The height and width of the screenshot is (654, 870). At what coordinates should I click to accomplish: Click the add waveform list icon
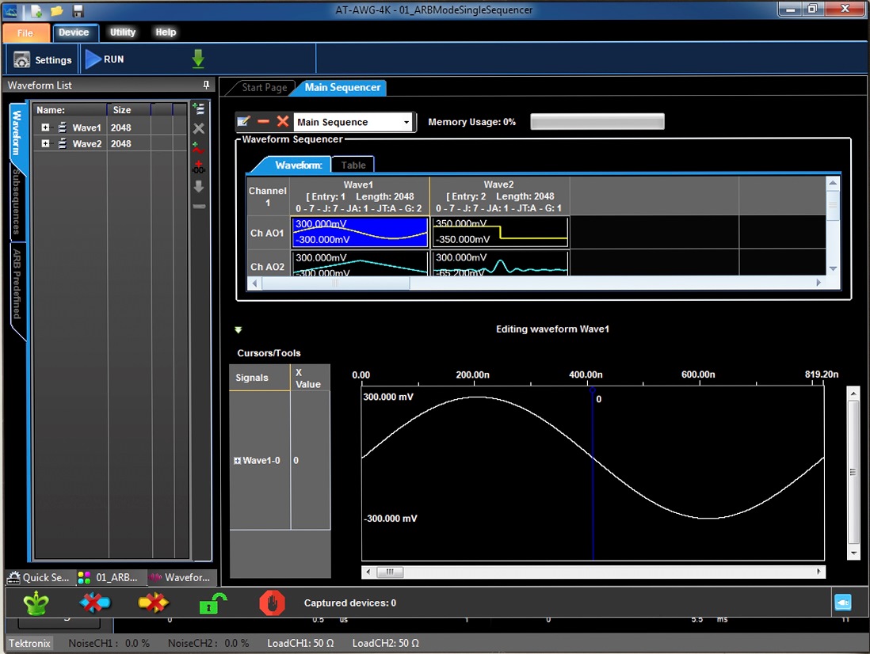coord(199,109)
